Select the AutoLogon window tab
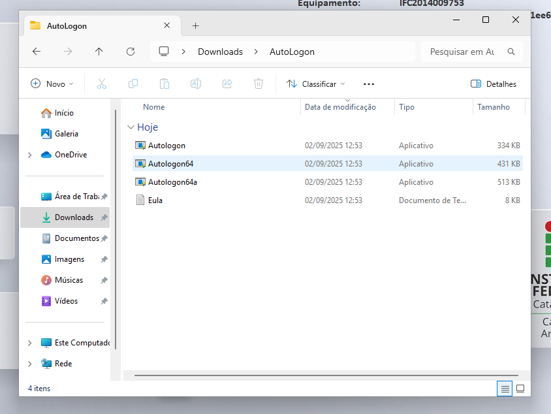551x414 pixels. point(102,25)
